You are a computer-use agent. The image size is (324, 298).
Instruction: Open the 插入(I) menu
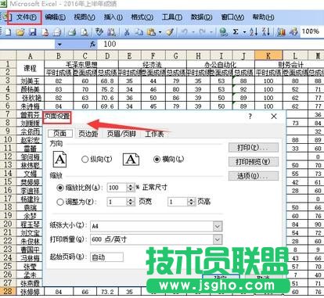(113, 17)
